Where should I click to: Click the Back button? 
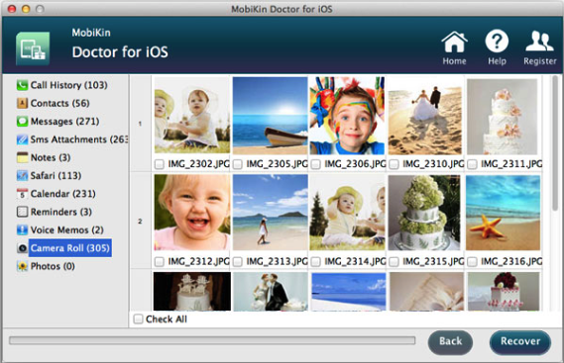(x=450, y=342)
